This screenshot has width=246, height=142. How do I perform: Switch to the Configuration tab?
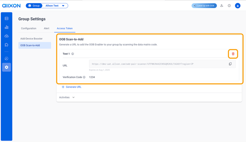click(x=29, y=28)
